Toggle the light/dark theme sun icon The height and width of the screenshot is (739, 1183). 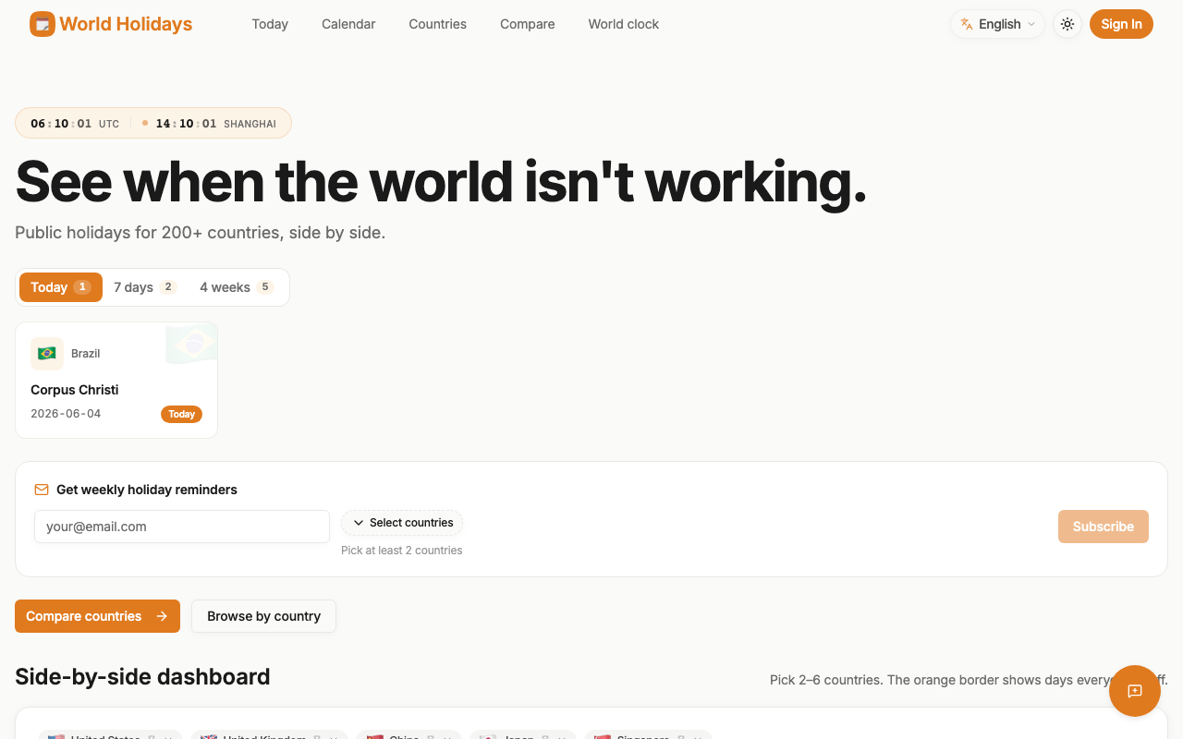click(x=1067, y=24)
